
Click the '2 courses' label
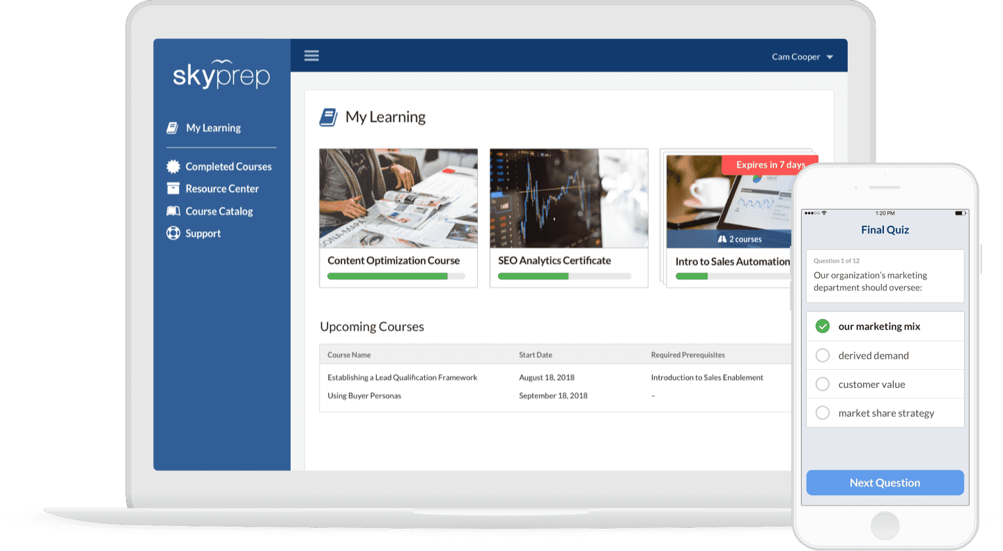(745, 239)
